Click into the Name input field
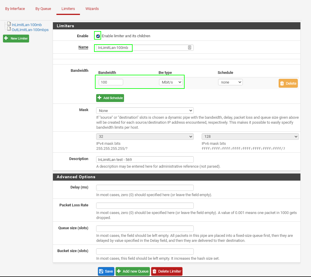Image resolution: width=311 pixels, height=277 pixels. pyautogui.click(x=145, y=47)
